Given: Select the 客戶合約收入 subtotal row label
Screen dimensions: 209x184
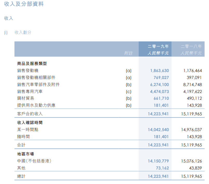Looking at the screenshot, I should coord(30,114).
